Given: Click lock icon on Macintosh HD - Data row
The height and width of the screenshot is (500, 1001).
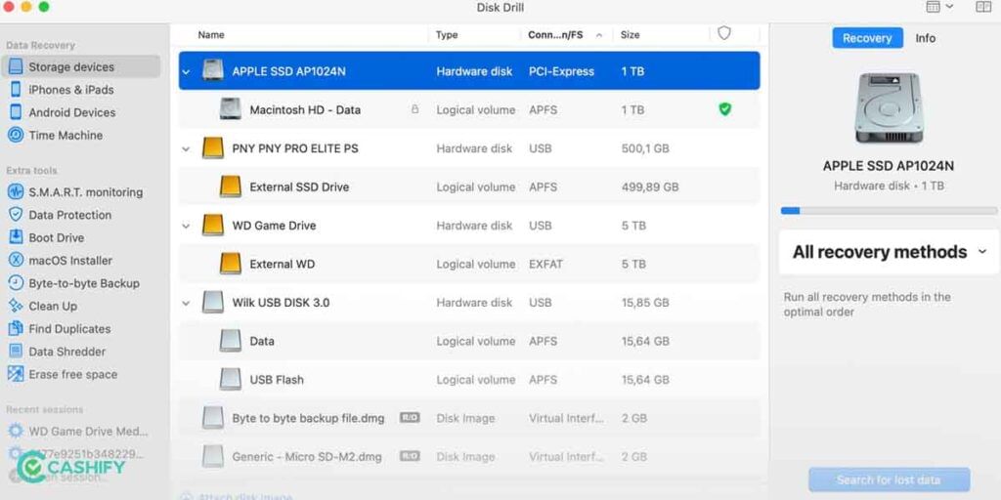Looking at the screenshot, I should (x=414, y=109).
